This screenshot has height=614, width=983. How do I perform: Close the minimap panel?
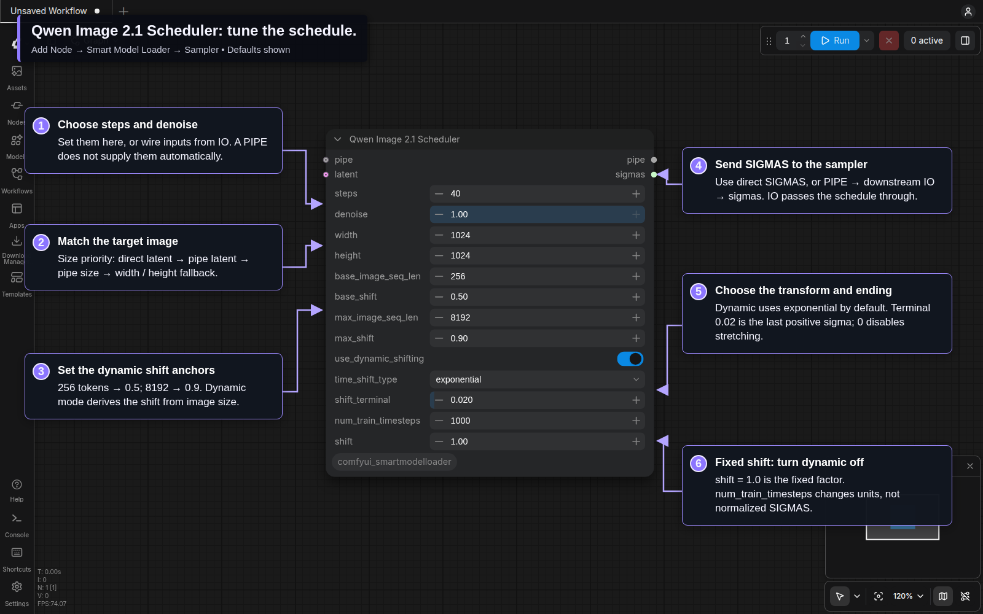(969, 466)
